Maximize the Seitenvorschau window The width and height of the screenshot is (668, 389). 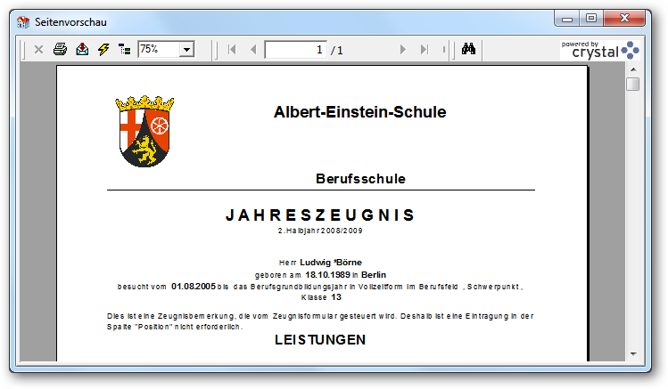[x=591, y=19]
